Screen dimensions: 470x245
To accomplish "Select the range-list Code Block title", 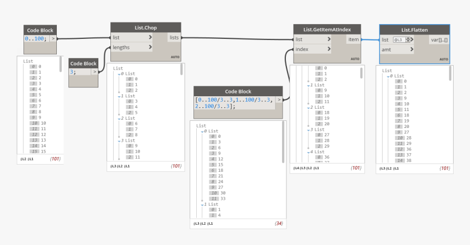I will point(238,91).
